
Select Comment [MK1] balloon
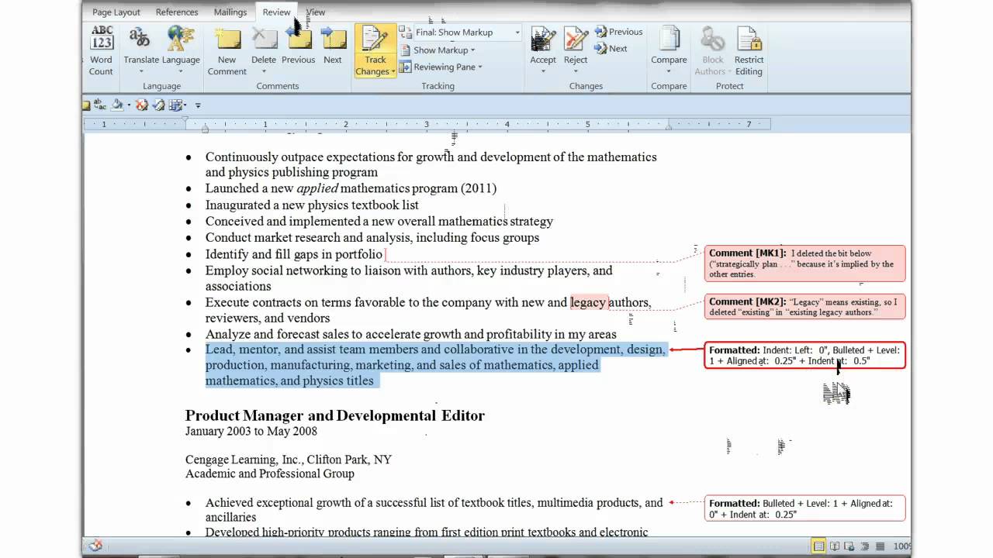(804, 263)
